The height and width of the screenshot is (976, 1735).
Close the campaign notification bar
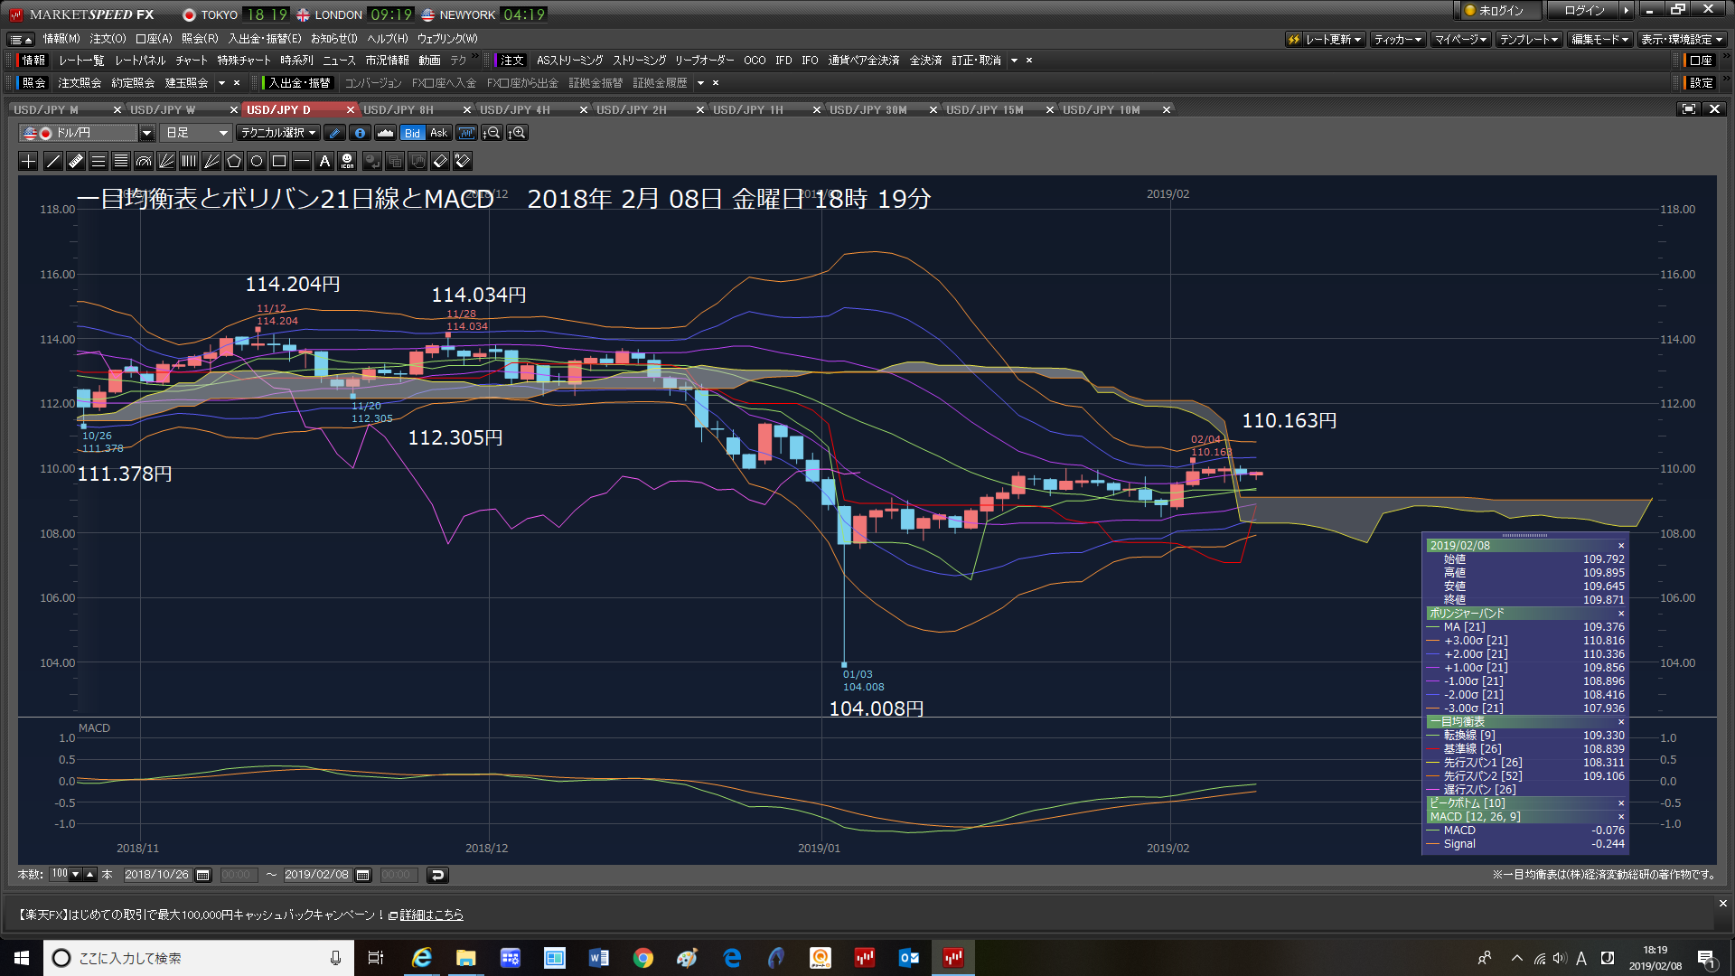click(1722, 904)
